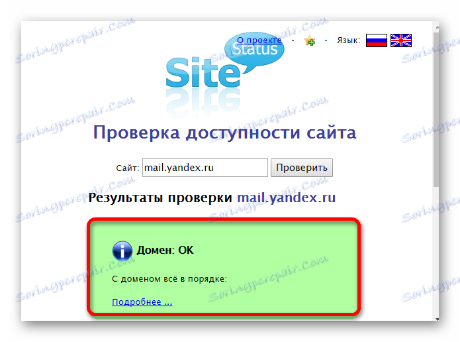Open the 'О проекте' link
The width and height of the screenshot is (460, 342).
tap(259, 40)
